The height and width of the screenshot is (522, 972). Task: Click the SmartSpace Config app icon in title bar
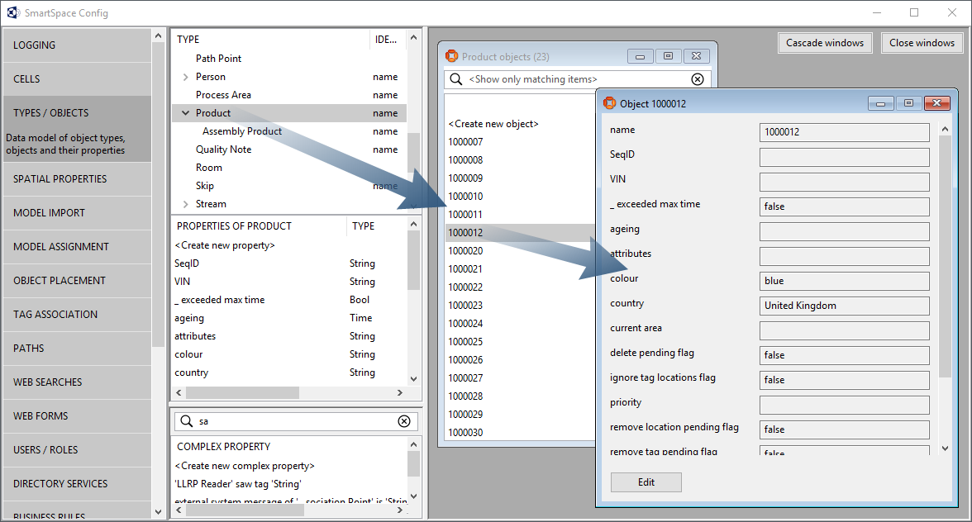coord(13,12)
